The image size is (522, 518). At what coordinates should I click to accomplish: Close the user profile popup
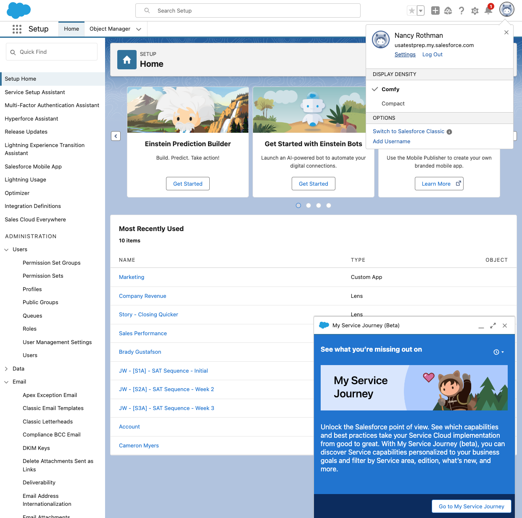pyautogui.click(x=506, y=32)
